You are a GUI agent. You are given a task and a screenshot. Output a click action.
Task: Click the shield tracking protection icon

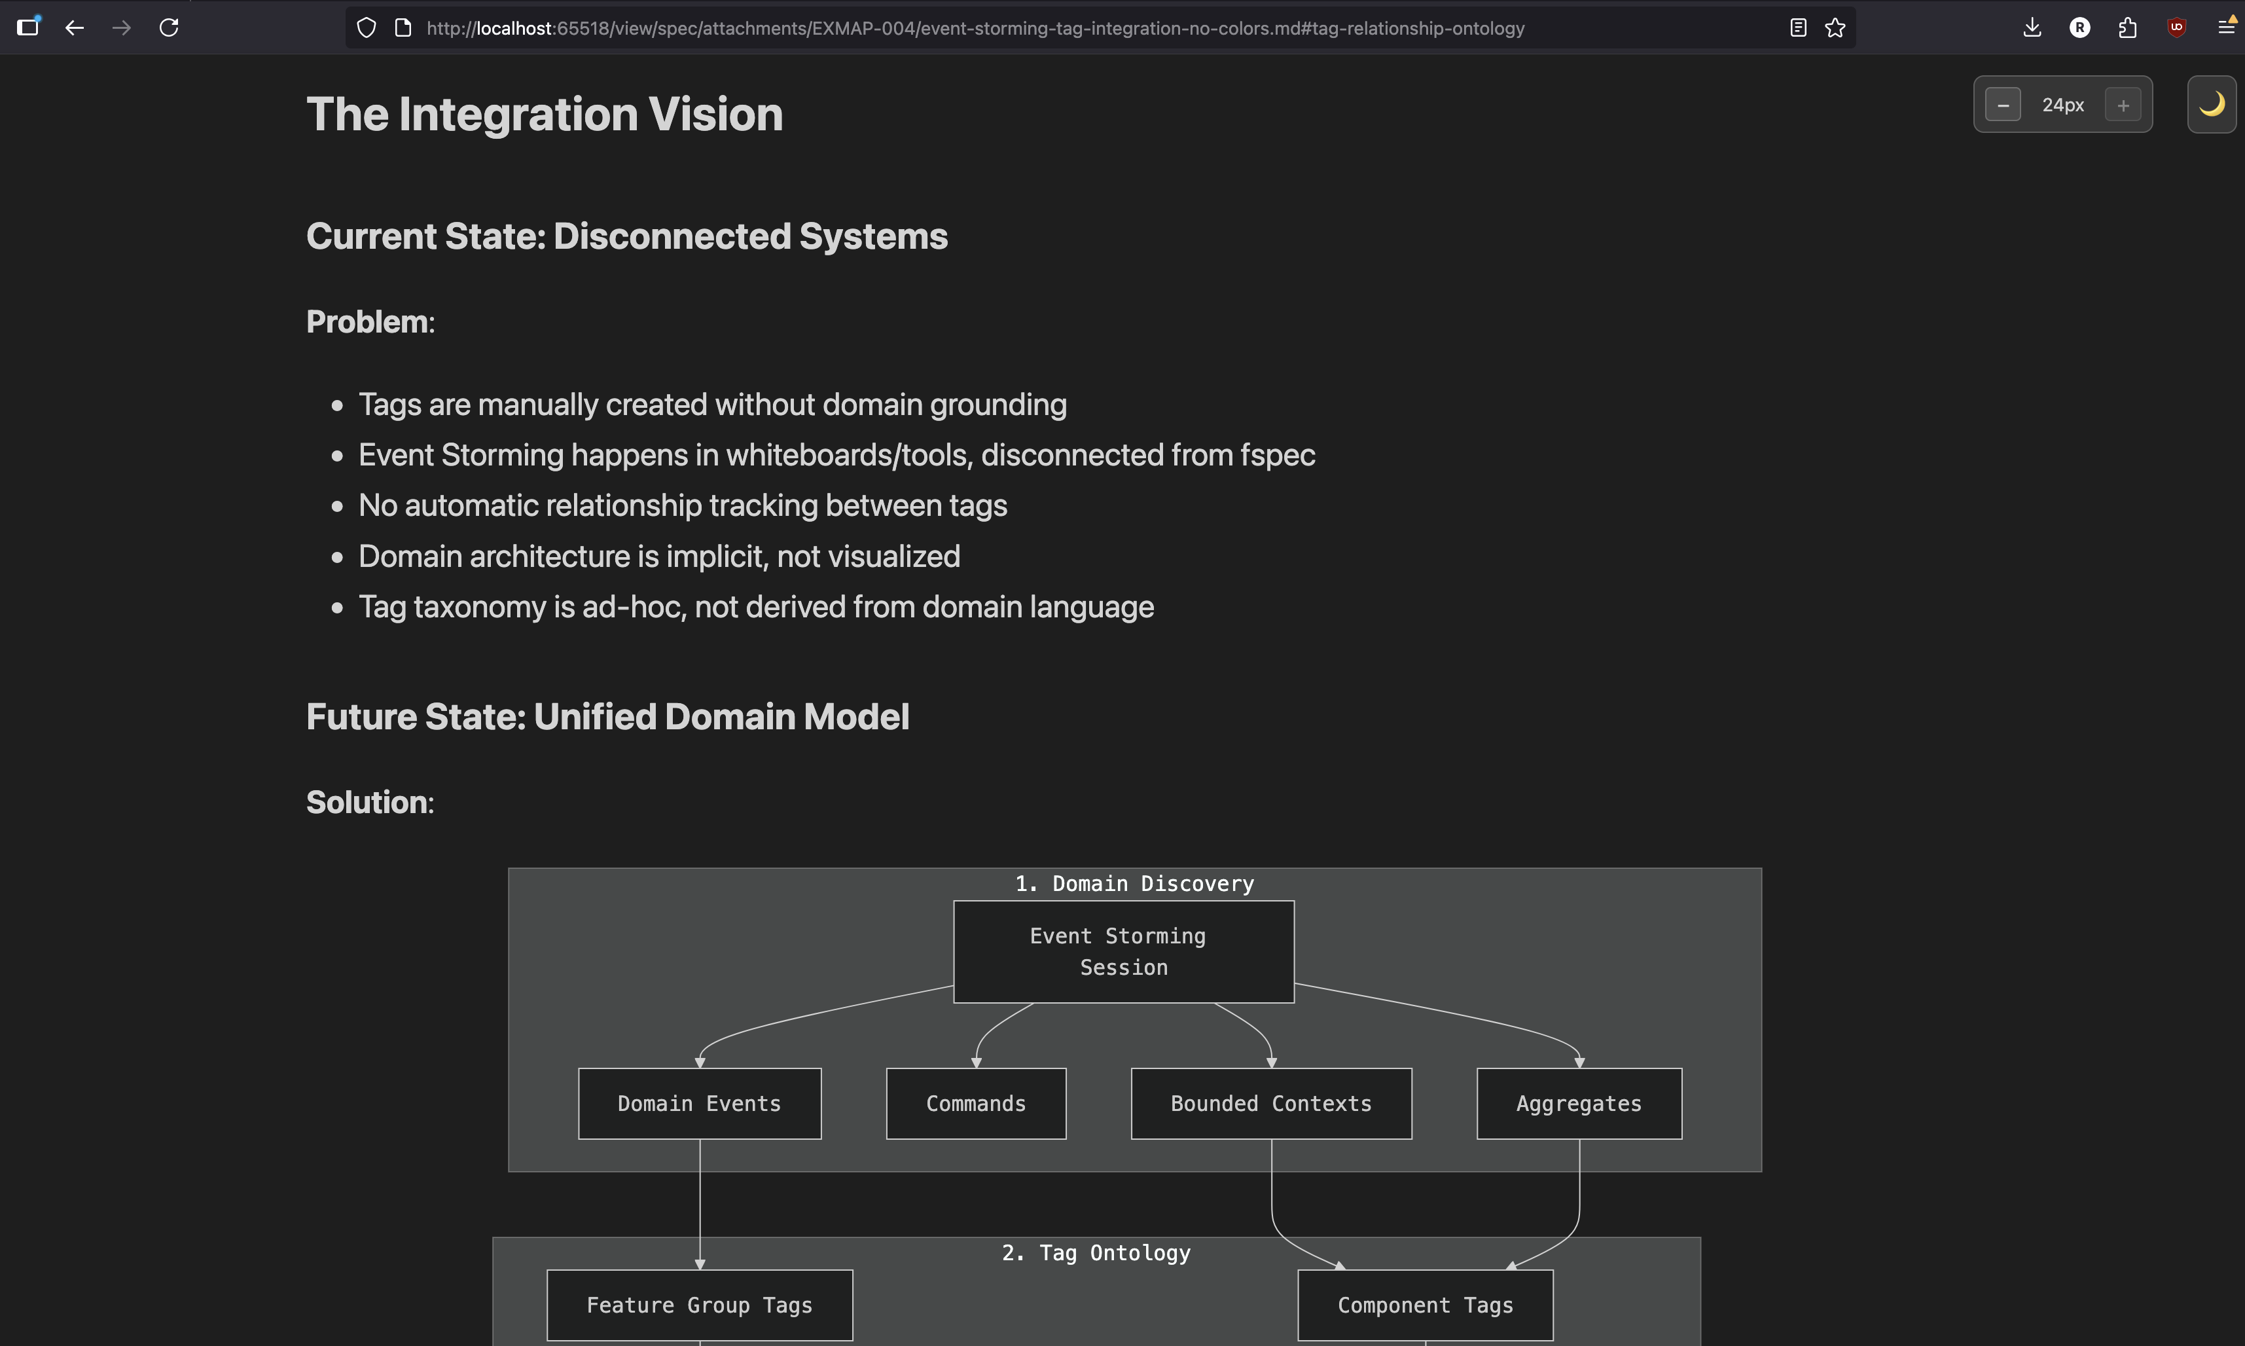point(367,28)
